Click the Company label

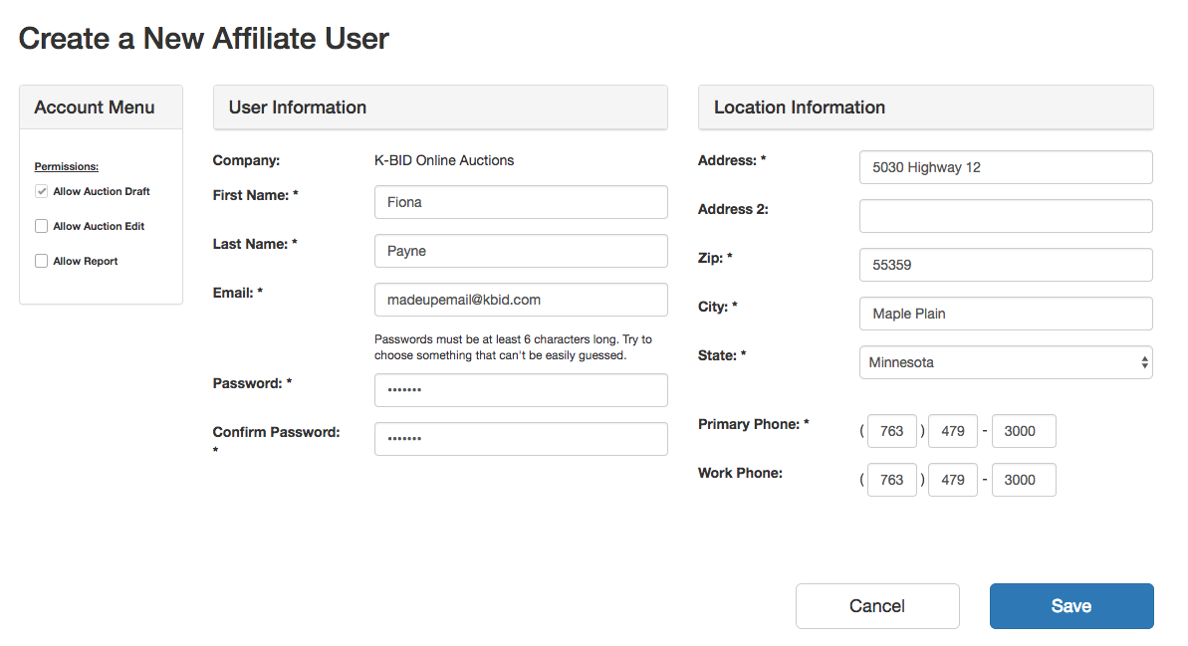pos(246,160)
